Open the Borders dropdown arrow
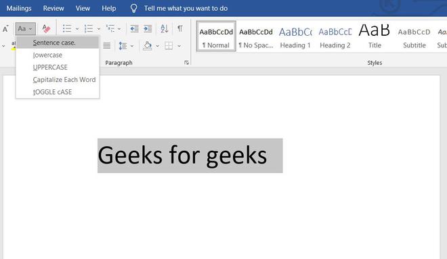Viewport: 447px width, 259px height. 179,46
